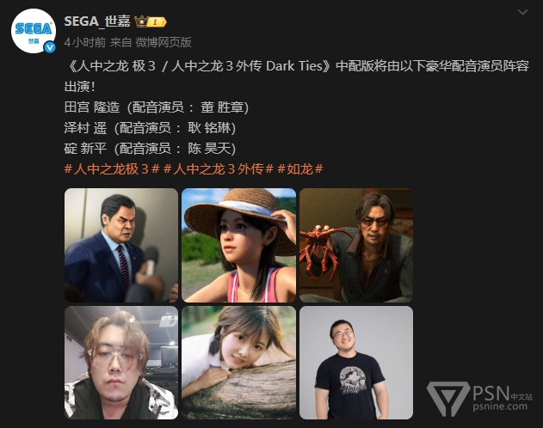The image size is (543, 428).
Task: View the photo of woman on log
Action: tap(239, 363)
